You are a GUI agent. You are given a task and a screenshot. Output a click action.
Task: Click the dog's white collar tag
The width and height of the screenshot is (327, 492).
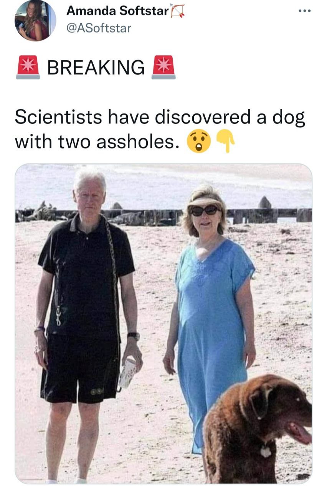[x=266, y=451]
